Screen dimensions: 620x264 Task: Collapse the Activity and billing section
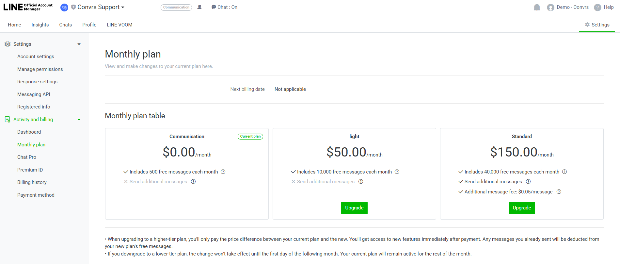click(x=79, y=120)
